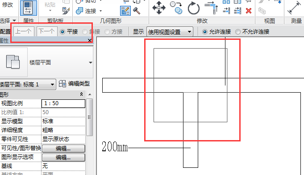This screenshot has height=175, width=304.
Task: Select the Move tool with four arrows
Action: (159, 8)
